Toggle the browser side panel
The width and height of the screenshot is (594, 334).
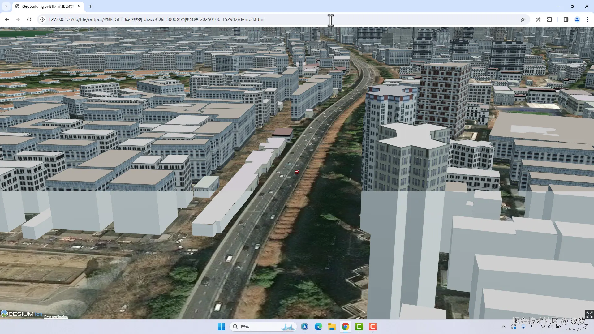pyautogui.click(x=566, y=19)
